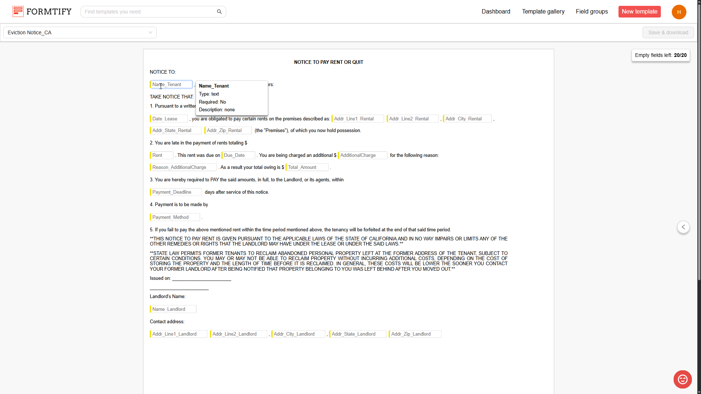Expand the side panel chevron arrow
This screenshot has width=701, height=394.
click(x=683, y=227)
